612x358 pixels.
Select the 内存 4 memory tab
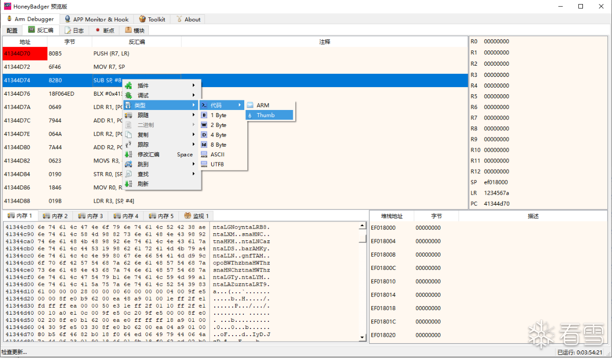[125, 216]
